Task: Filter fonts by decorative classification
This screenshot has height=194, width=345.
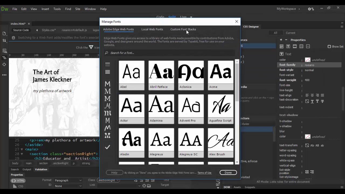Action: click(108, 135)
